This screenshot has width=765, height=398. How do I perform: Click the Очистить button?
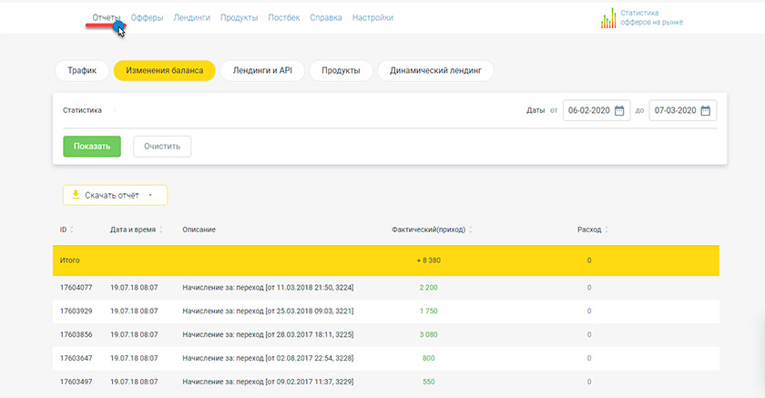[x=162, y=147]
